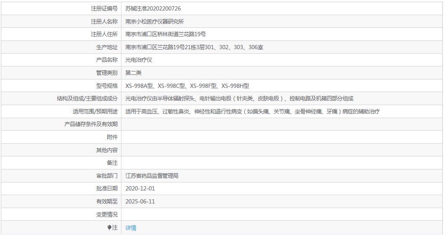Click the 其他内容 row label
445x235 pixels.
(107, 150)
